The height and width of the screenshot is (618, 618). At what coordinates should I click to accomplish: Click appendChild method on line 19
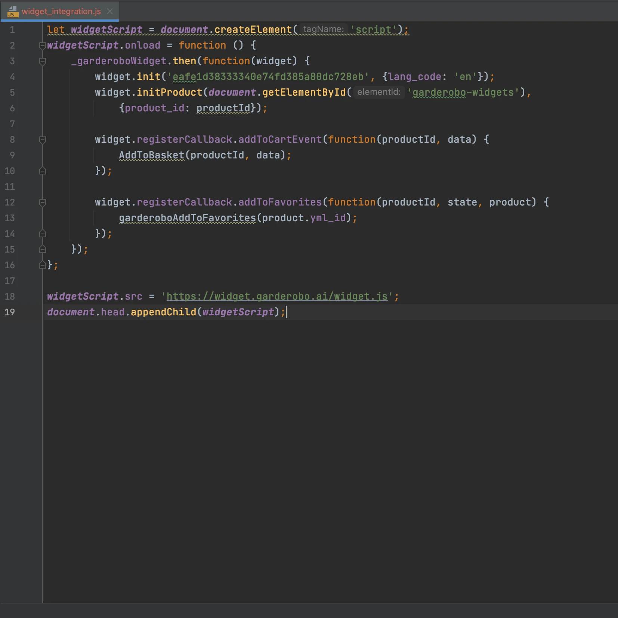[x=163, y=312]
